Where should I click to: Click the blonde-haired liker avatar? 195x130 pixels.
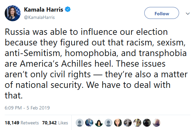157,123
